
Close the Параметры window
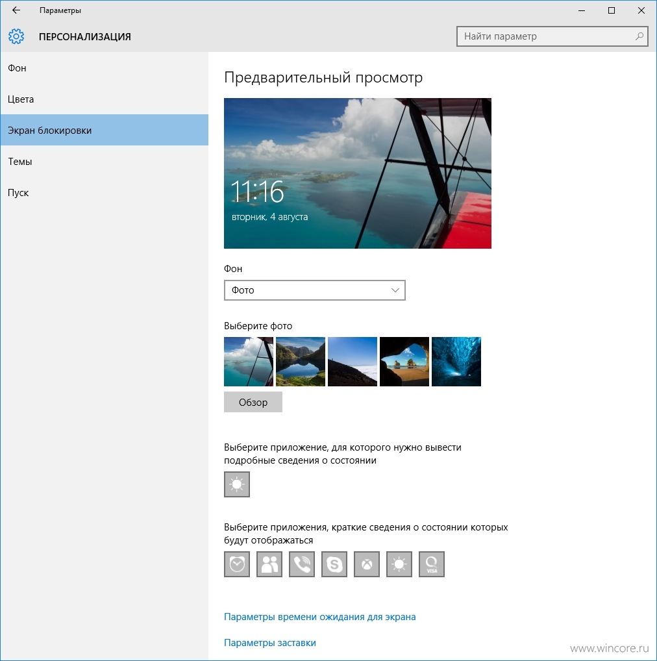tap(641, 10)
